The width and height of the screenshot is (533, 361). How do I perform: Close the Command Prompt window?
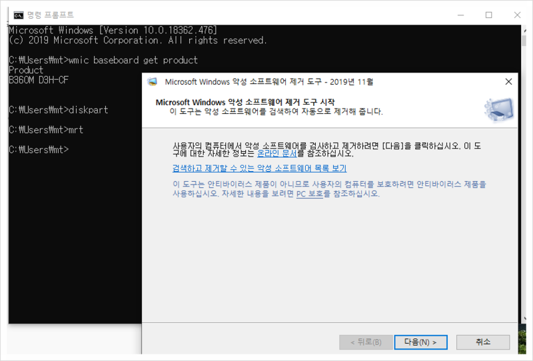517,15
